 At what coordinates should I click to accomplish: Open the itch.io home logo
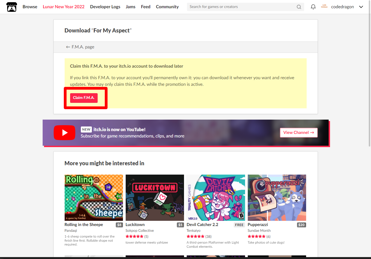pos(12,7)
